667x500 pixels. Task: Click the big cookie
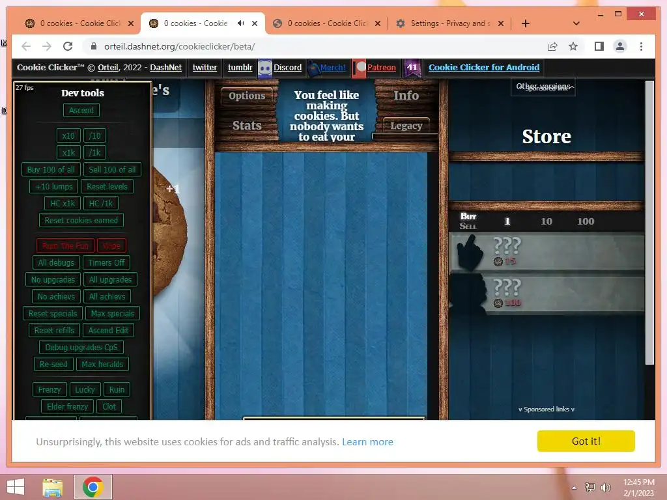click(169, 232)
